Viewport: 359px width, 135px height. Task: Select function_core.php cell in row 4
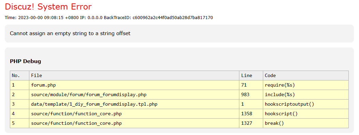[x=134, y=114]
